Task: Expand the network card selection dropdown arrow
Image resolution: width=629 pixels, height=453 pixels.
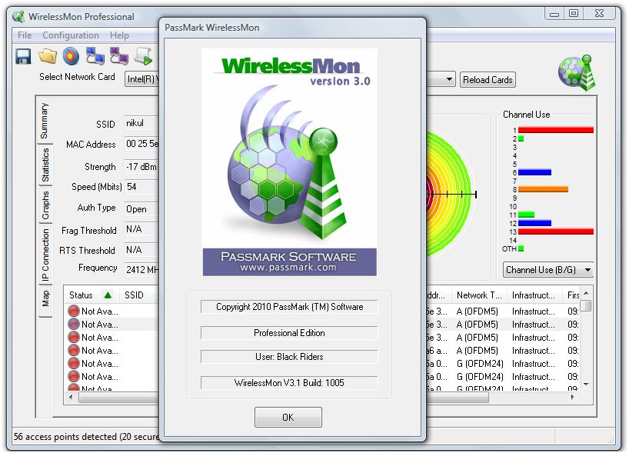Action: (449, 79)
